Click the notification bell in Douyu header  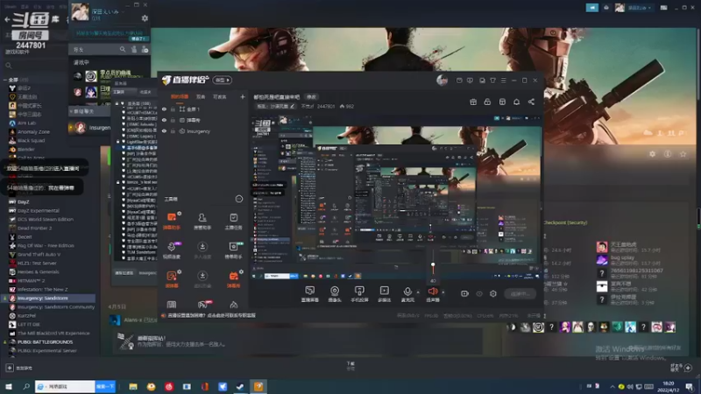coord(516,102)
